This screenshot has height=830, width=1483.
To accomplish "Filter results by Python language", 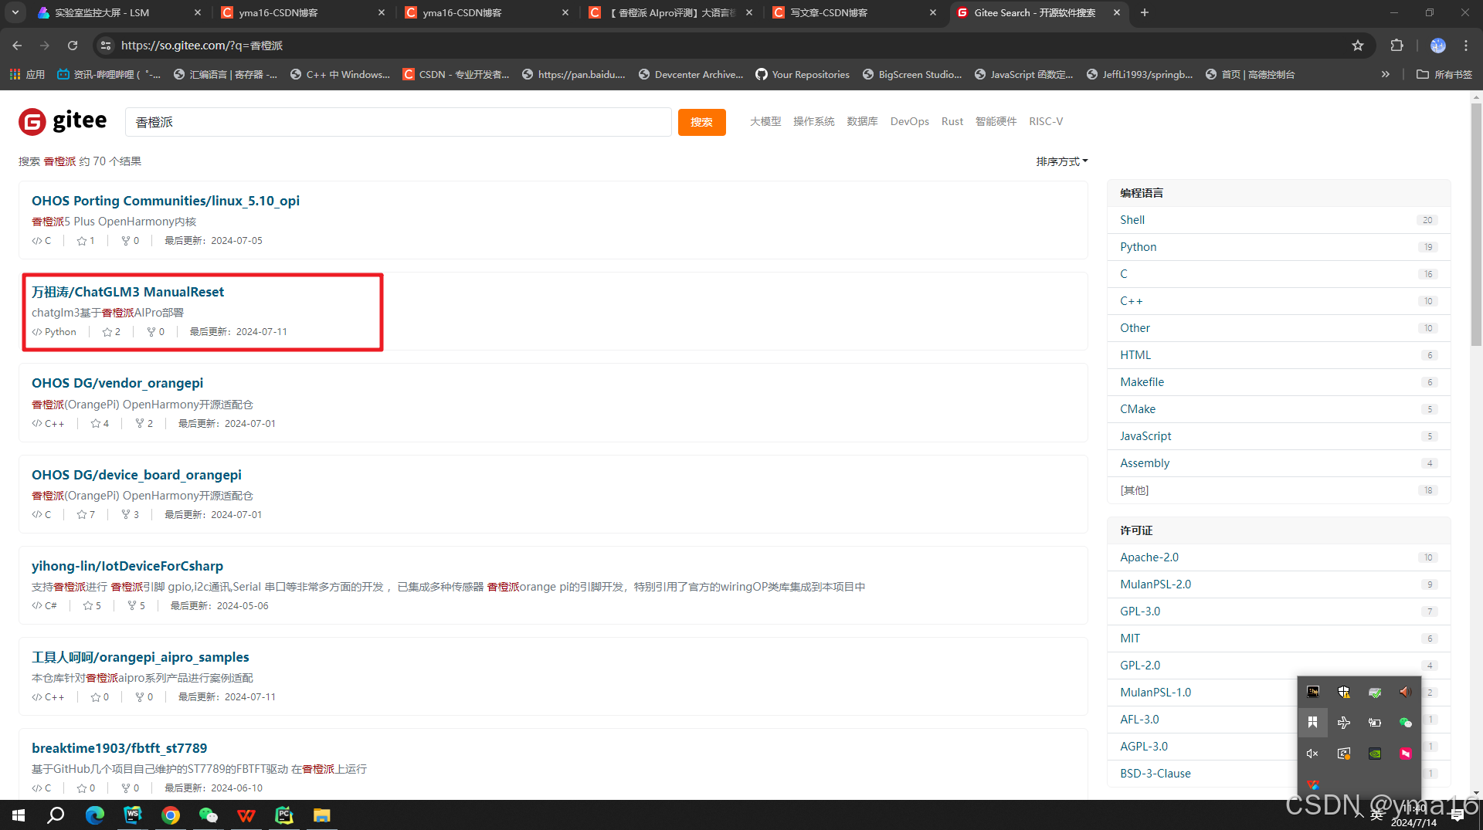I will point(1278,247).
